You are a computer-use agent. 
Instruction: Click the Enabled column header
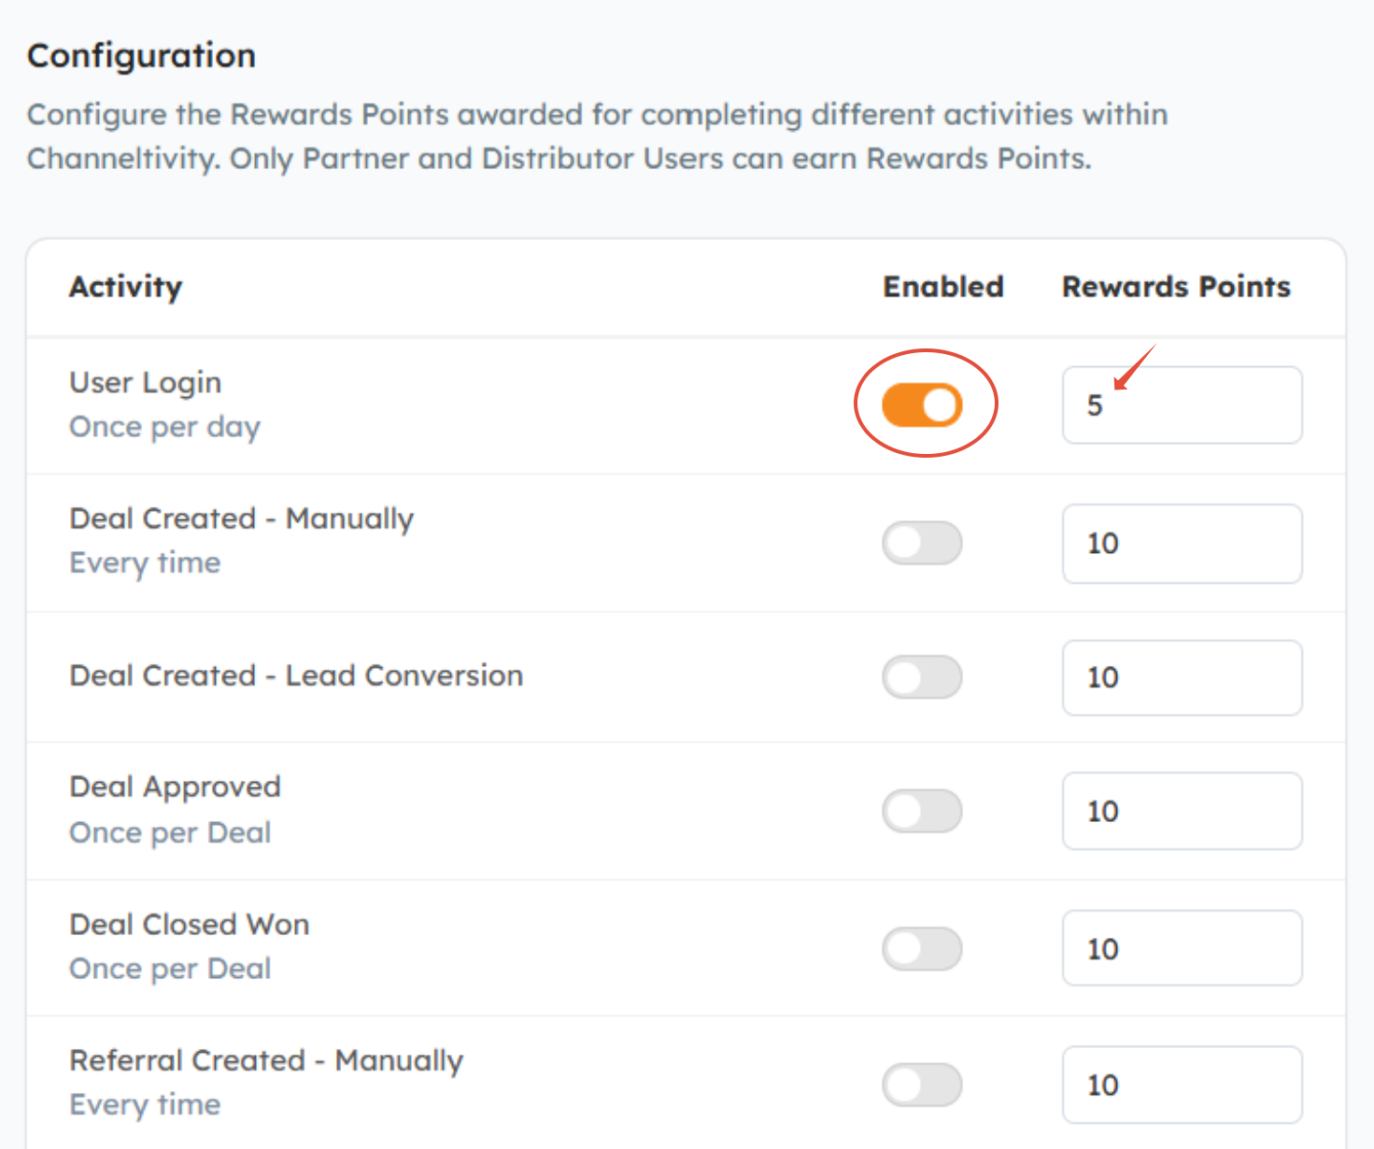[x=943, y=287]
